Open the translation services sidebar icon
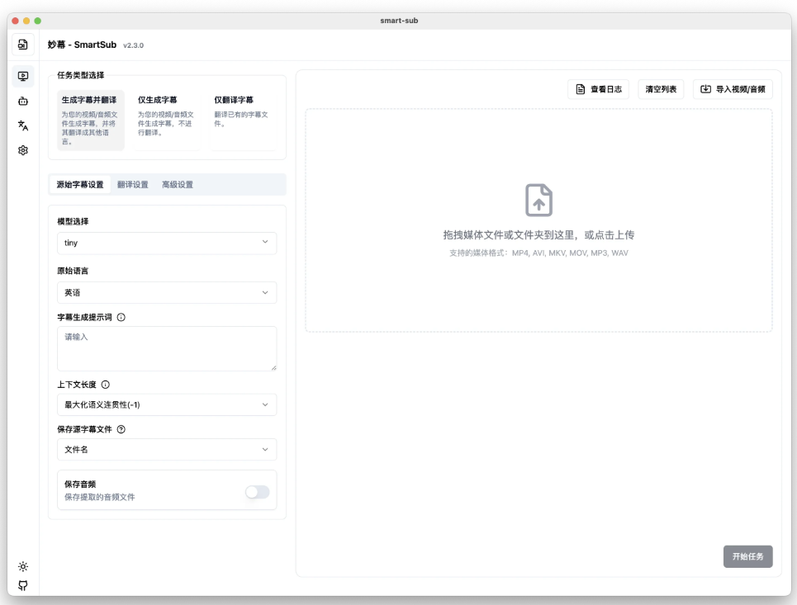The image size is (797, 605). point(23,125)
